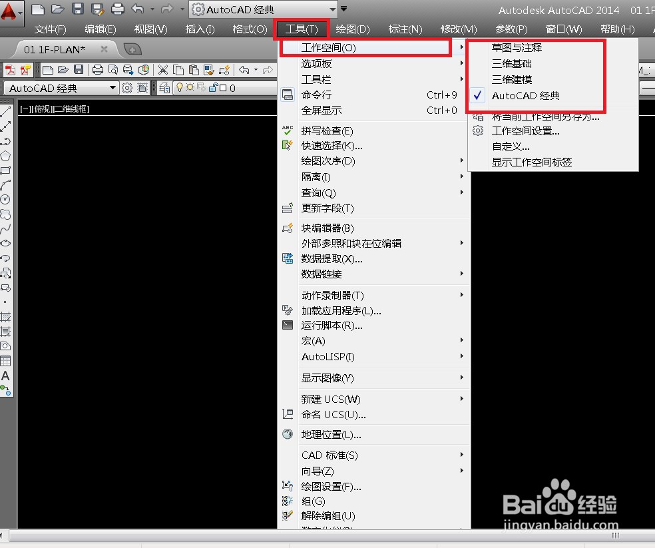The image size is (655, 548).
Task: Click Plot Preview icon in standard toolbar
Action: (x=112, y=70)
